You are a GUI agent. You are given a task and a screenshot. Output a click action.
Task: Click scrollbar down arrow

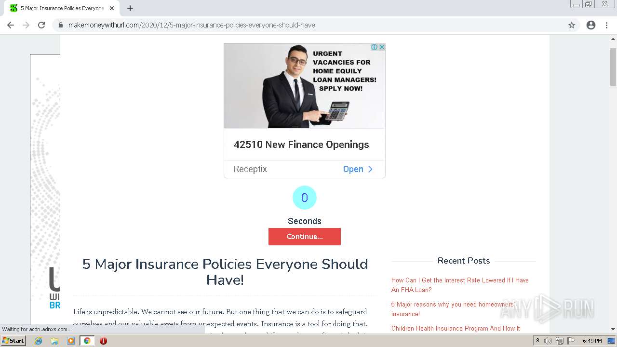613,329
